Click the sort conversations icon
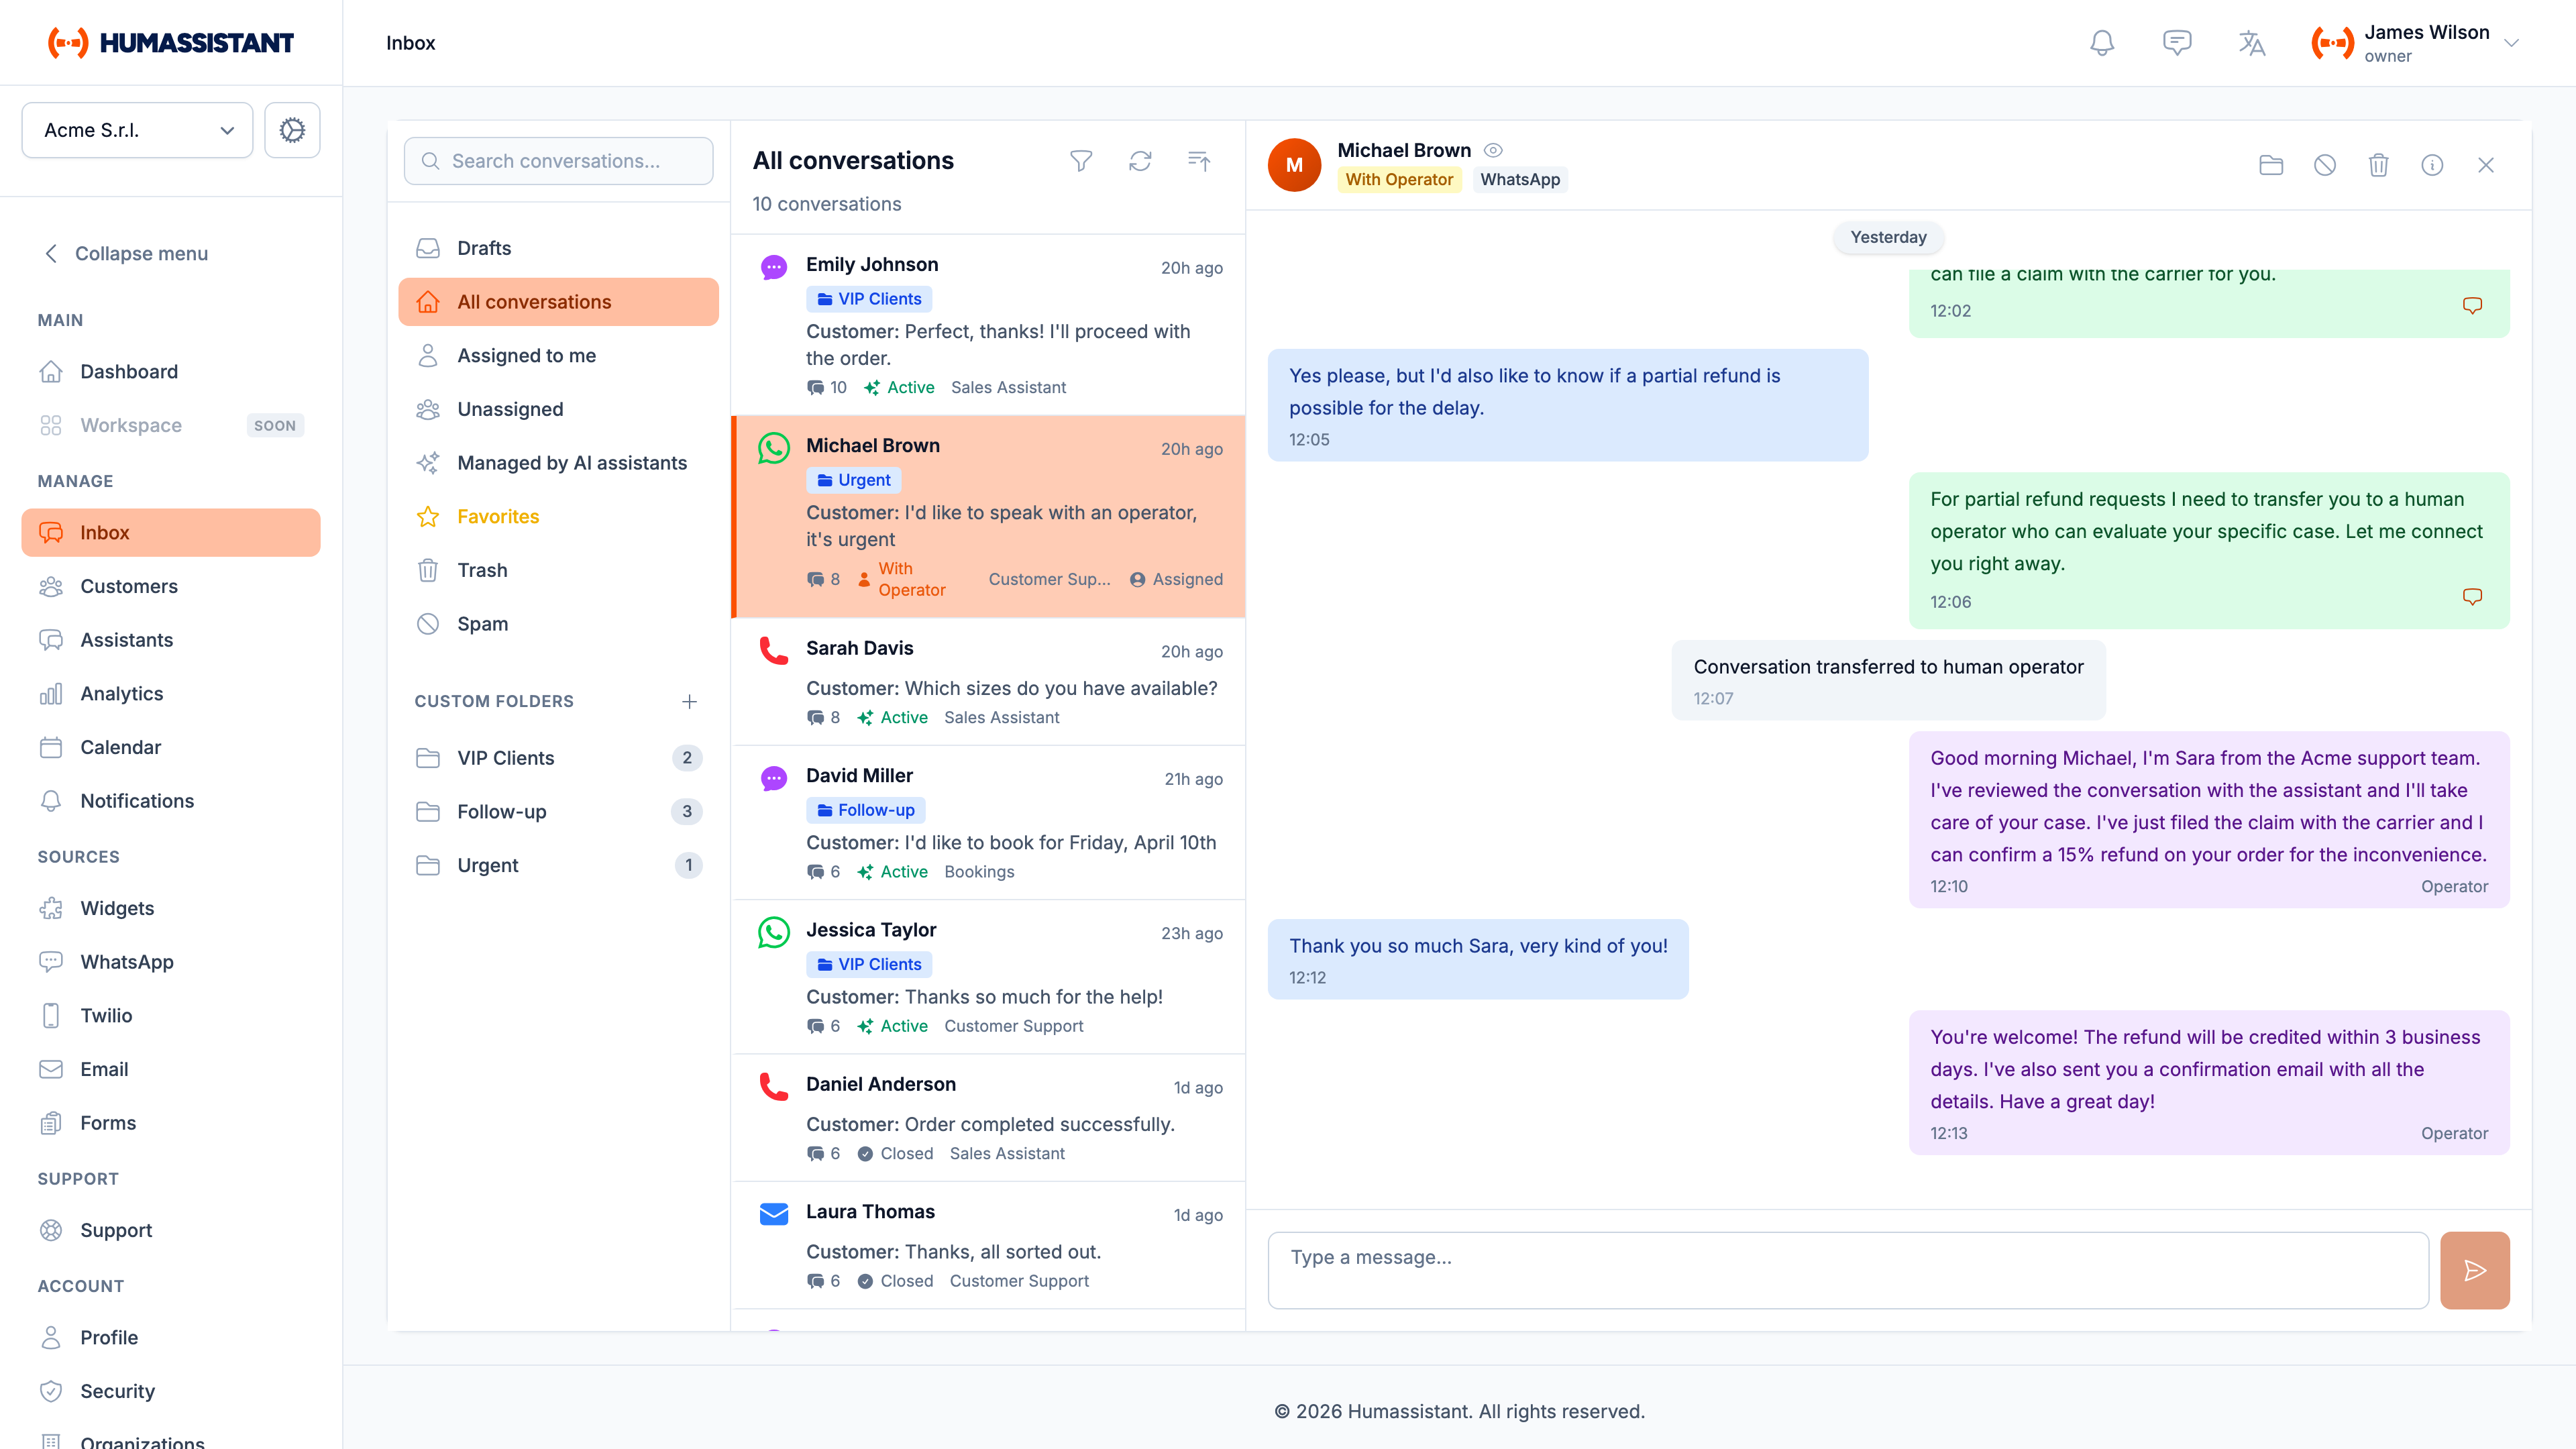The height and width of the screenshot is (1449, 2576). tap(1198, 161)
